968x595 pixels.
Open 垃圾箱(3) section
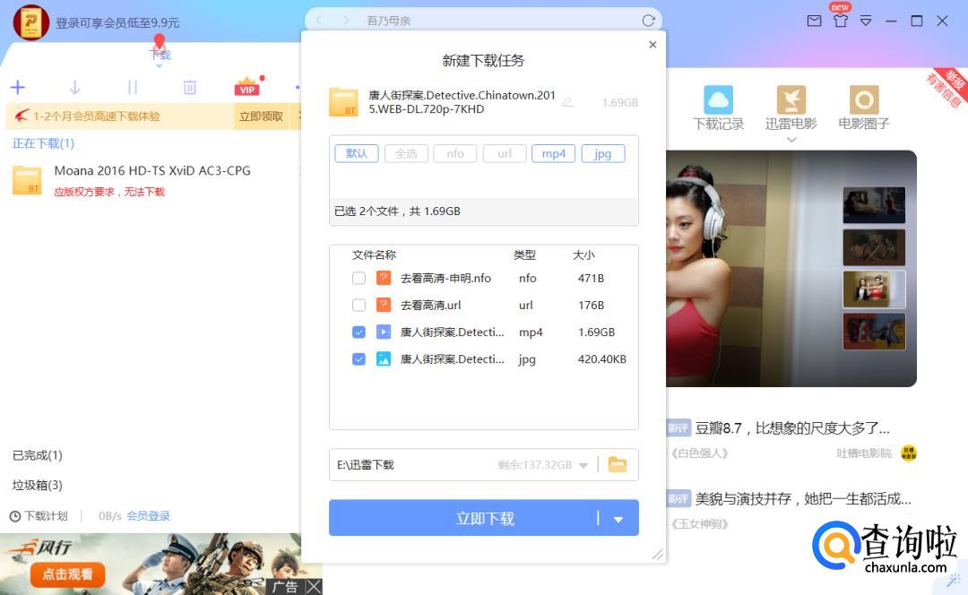[x=37, y=485]
